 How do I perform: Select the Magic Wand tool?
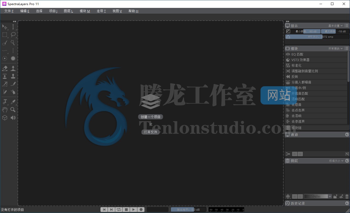tap(13, 43)
